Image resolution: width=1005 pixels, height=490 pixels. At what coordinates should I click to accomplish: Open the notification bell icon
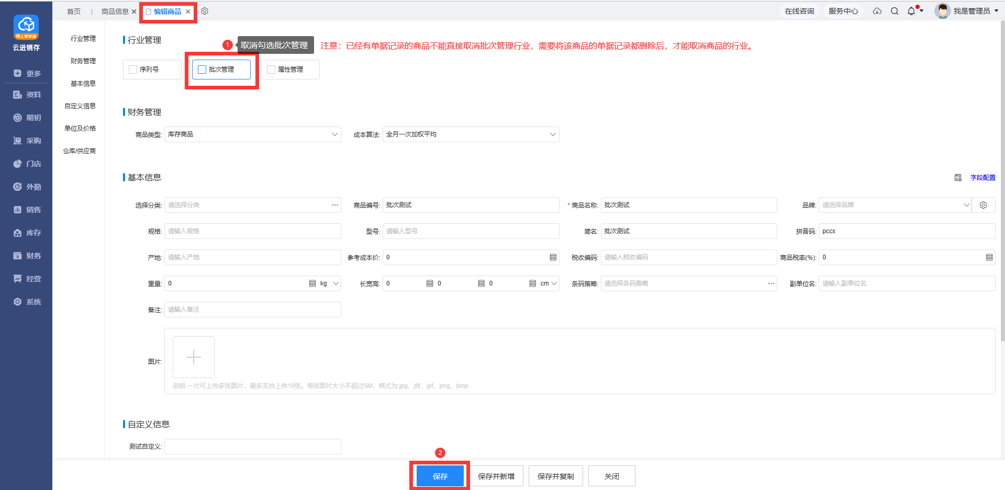[x=911, y=11]
